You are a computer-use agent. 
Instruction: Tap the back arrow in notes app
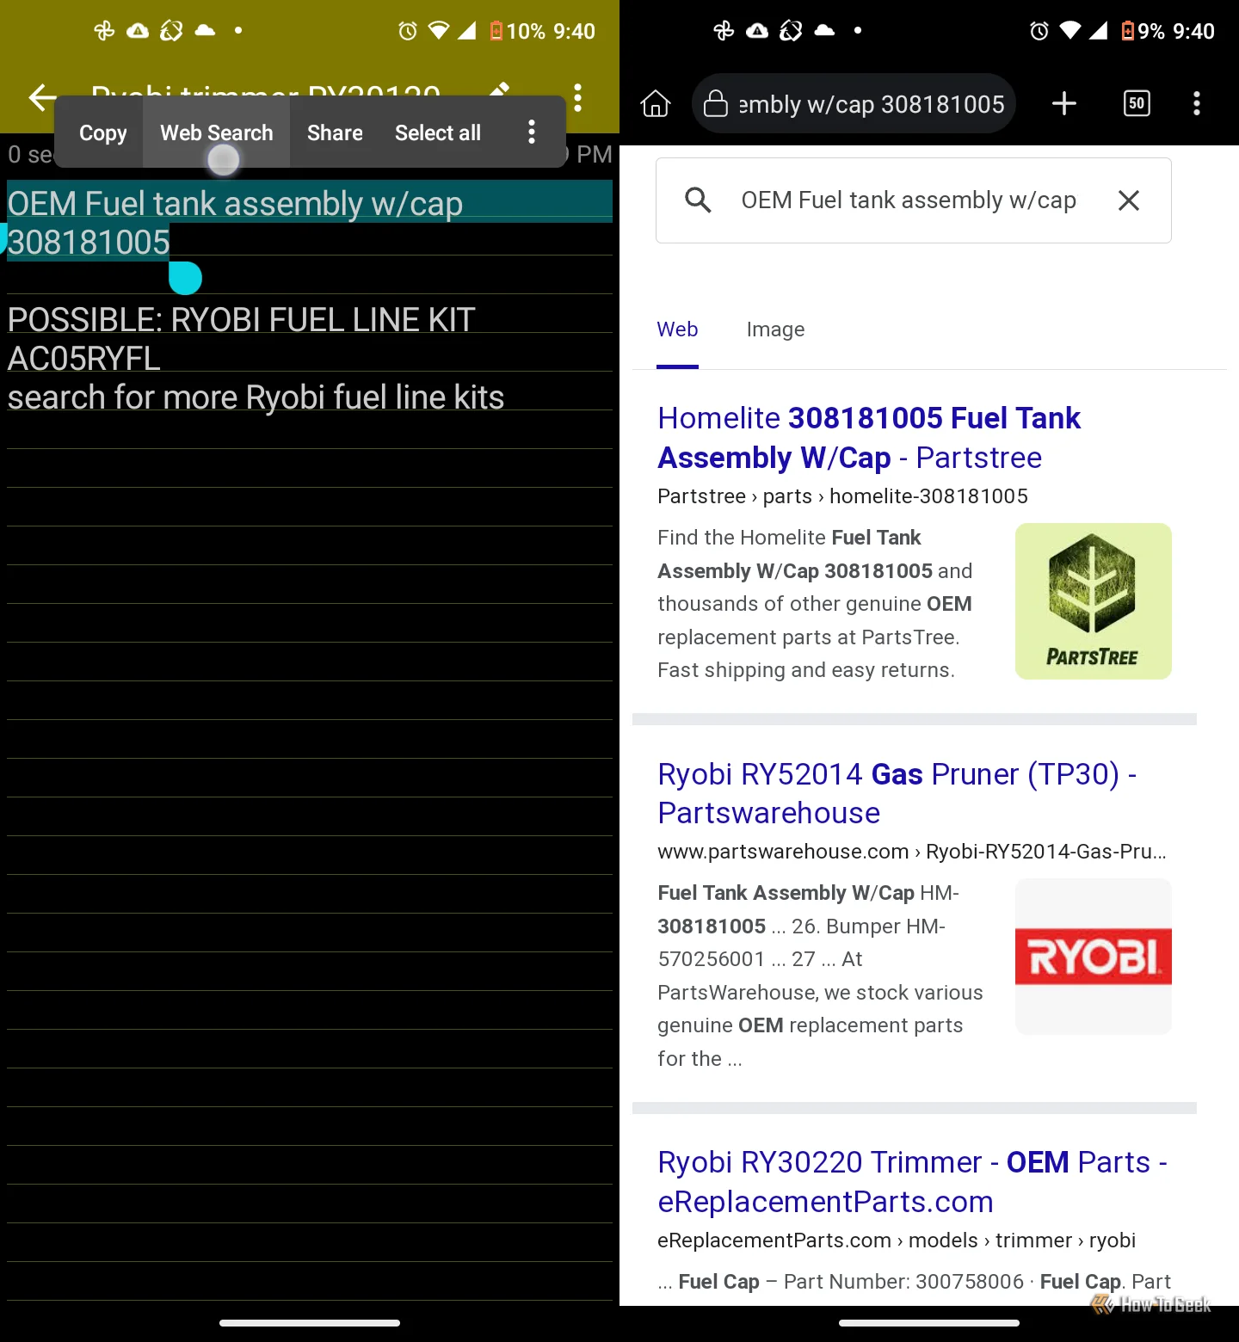(41, 97)
